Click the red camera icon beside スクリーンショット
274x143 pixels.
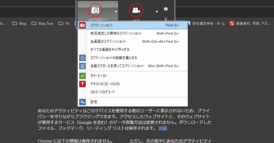[x=83, y=26]
